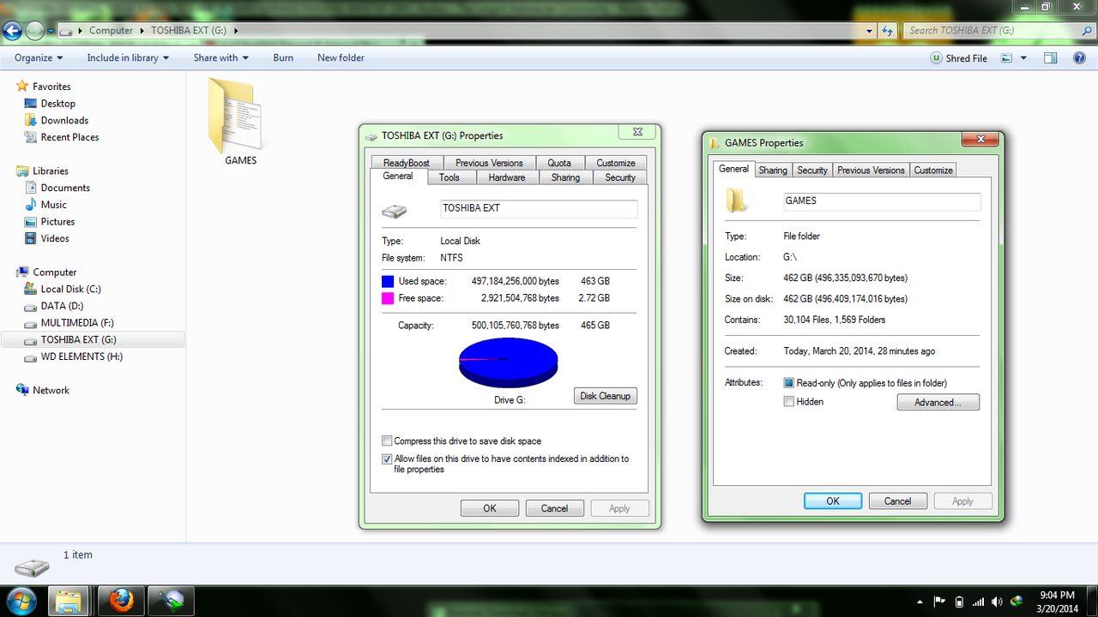Select Downloads in navigation pane

coord(64,121)
